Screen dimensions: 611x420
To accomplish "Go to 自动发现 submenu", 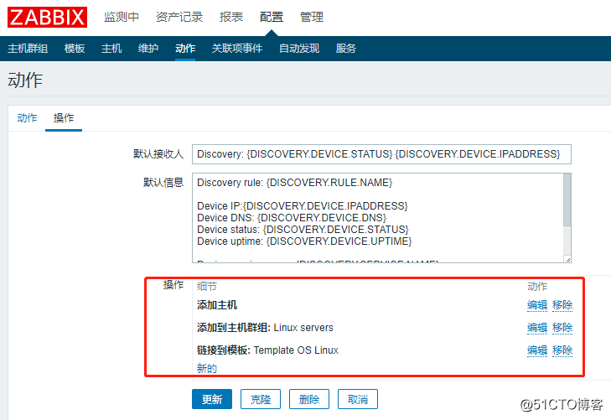I will click(x=299, y=49).
